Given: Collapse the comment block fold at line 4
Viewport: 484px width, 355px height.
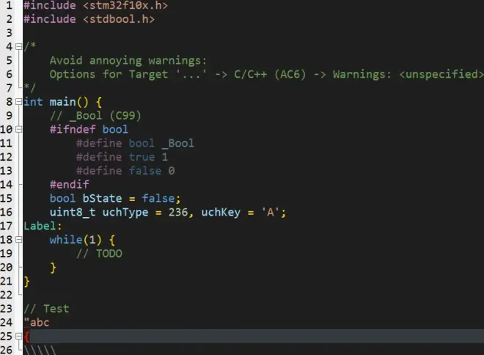Looking at the screenshot, I should [18, 46].
